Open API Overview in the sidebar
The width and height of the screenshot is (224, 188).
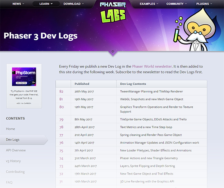point(16,150)
